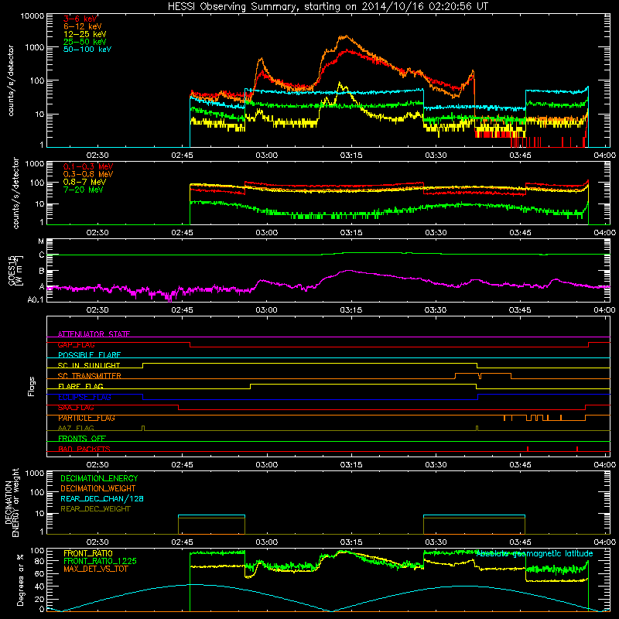
Task: Click the DECIMATION_WEIGHT legend label
Action: coord(98,488)
